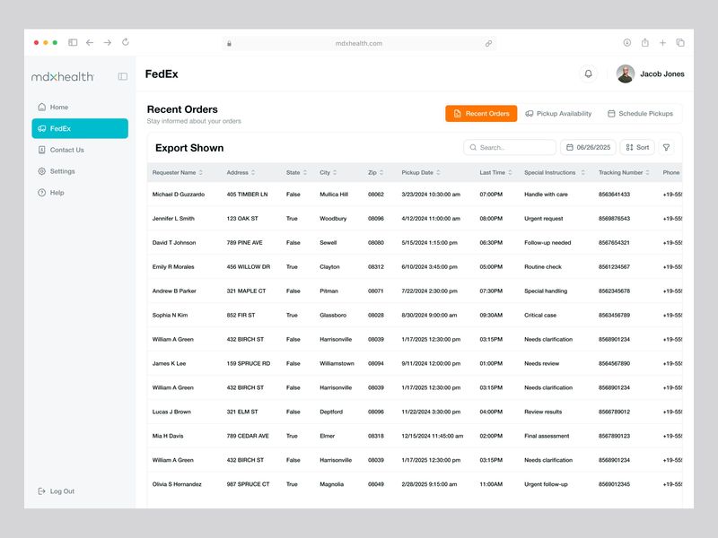
Task: Click the Contact Us icon
Action: [x=41, y=150]
